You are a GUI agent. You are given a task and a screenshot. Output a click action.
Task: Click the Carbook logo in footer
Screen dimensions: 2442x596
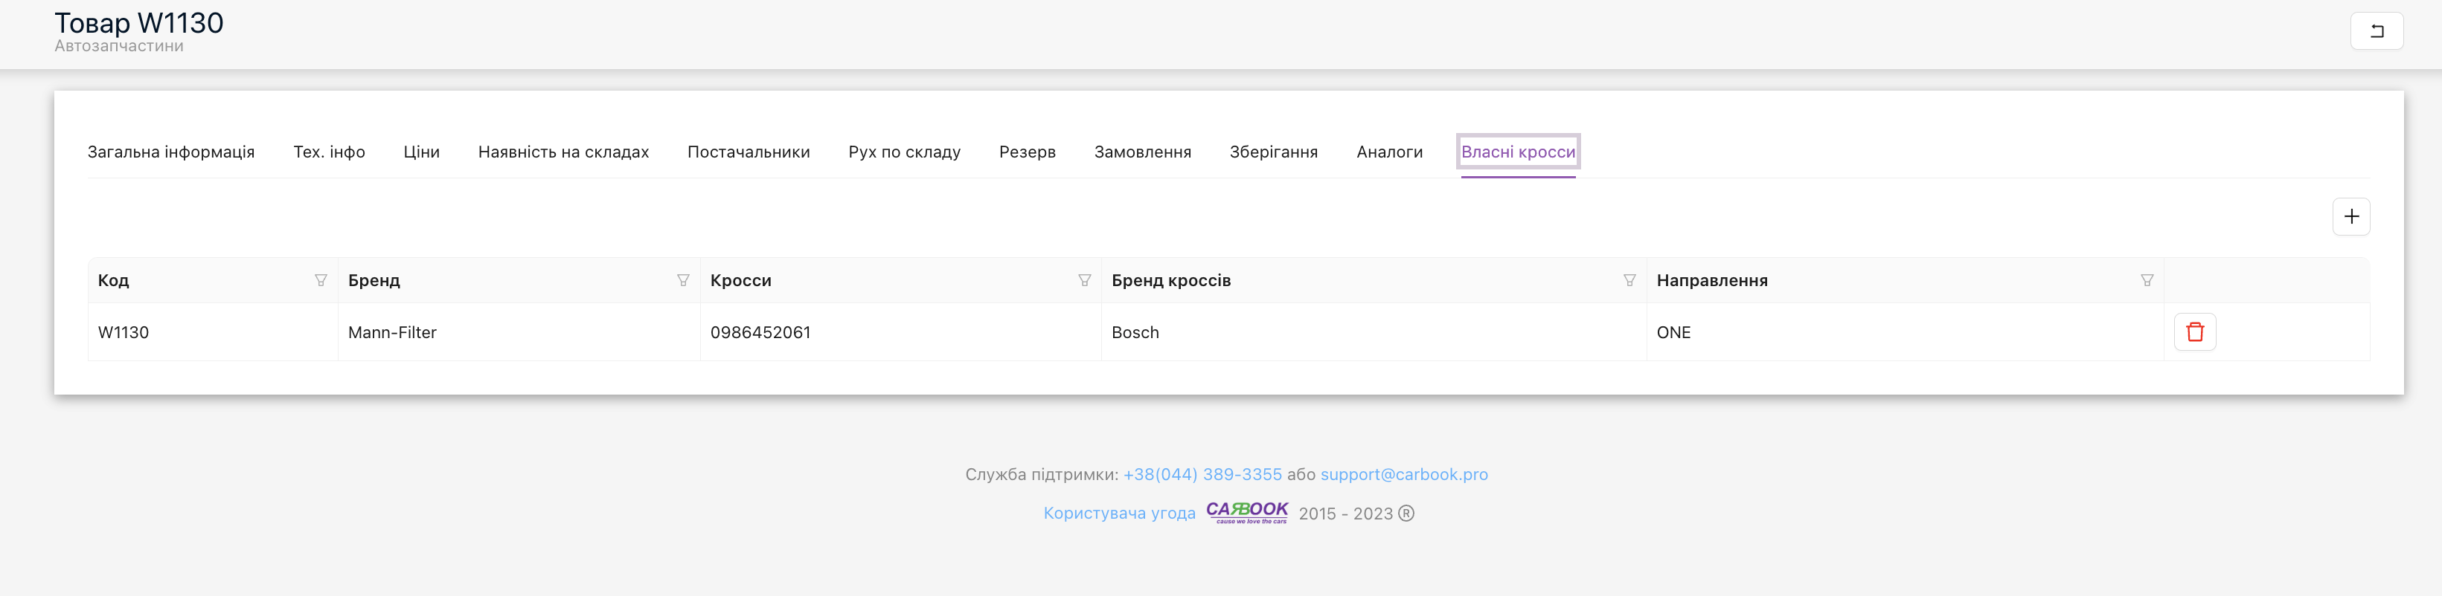[x=1246, y=512]
